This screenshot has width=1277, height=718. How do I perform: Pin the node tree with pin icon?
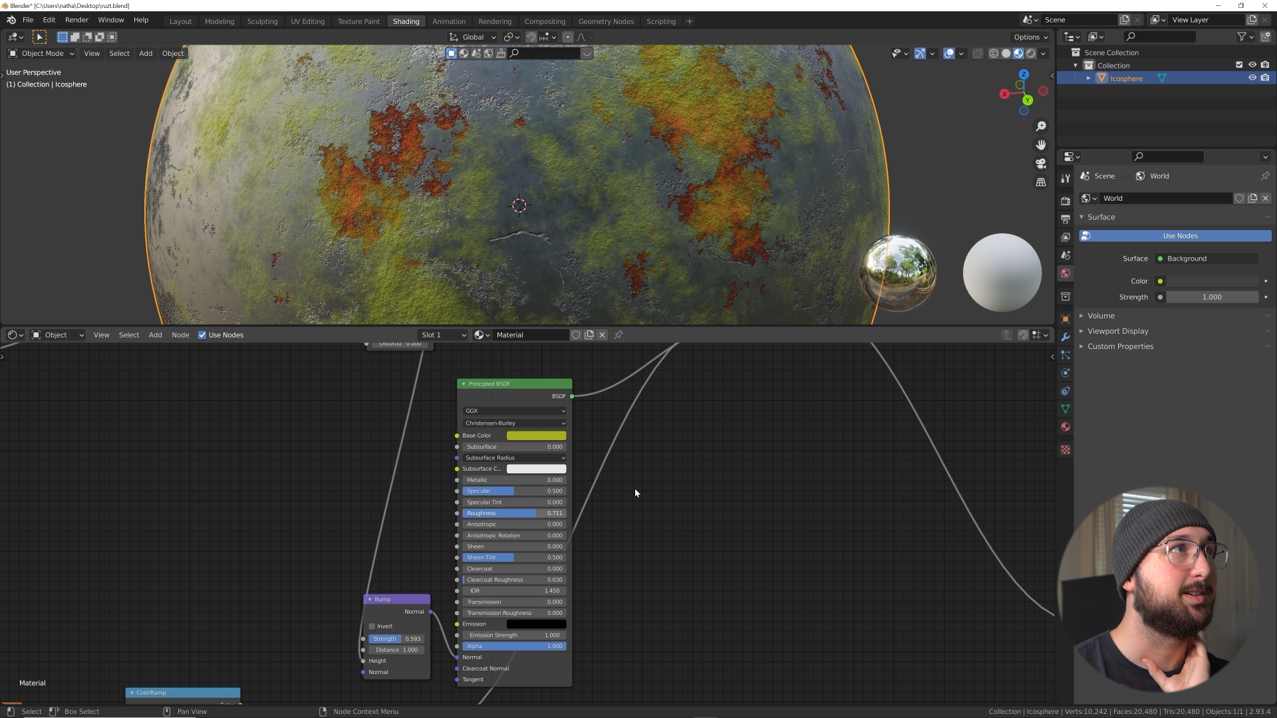(x=619, y=335)
